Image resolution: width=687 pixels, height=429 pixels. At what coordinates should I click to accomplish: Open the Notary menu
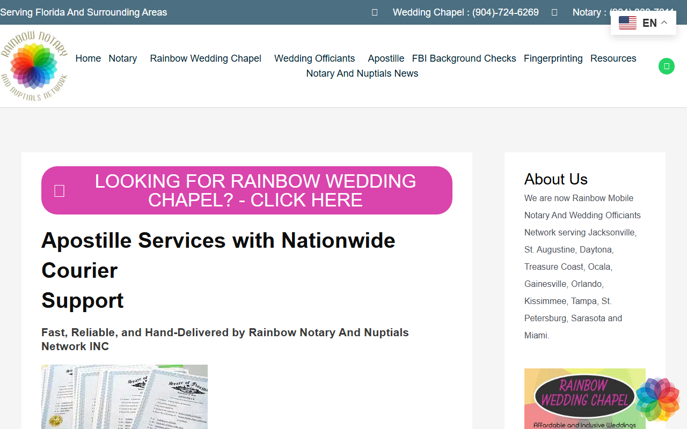123,58
